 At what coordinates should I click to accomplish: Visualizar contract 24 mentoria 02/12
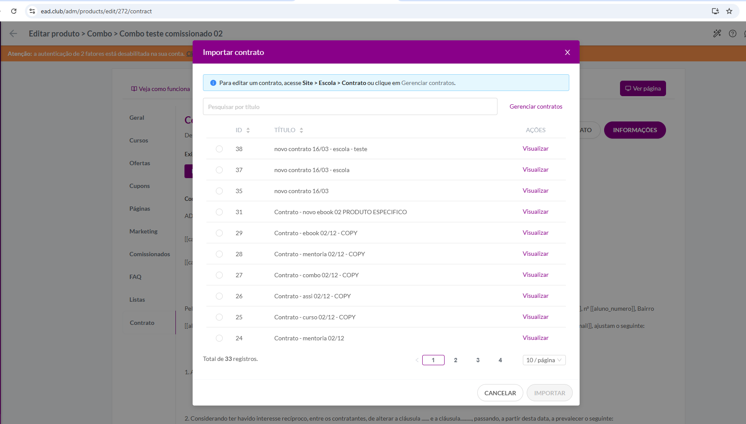click(x=536, y=338)
